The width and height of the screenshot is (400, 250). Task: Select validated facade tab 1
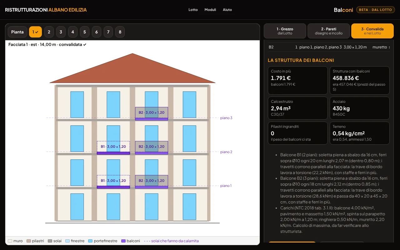(x=35, y=32)
